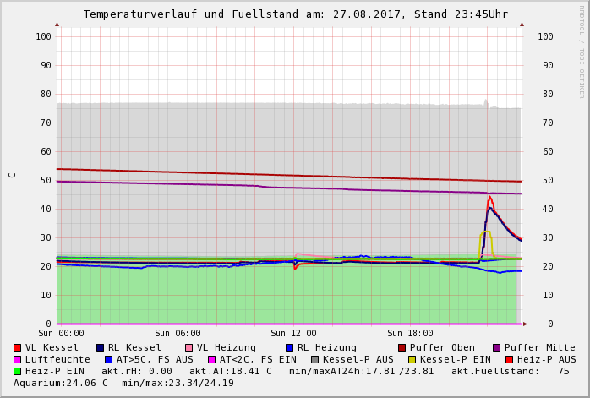This screenshot has width=590, height=398.
Task: Click the 'Sun 18:00' time axis label
Action: tap(410, 333)
